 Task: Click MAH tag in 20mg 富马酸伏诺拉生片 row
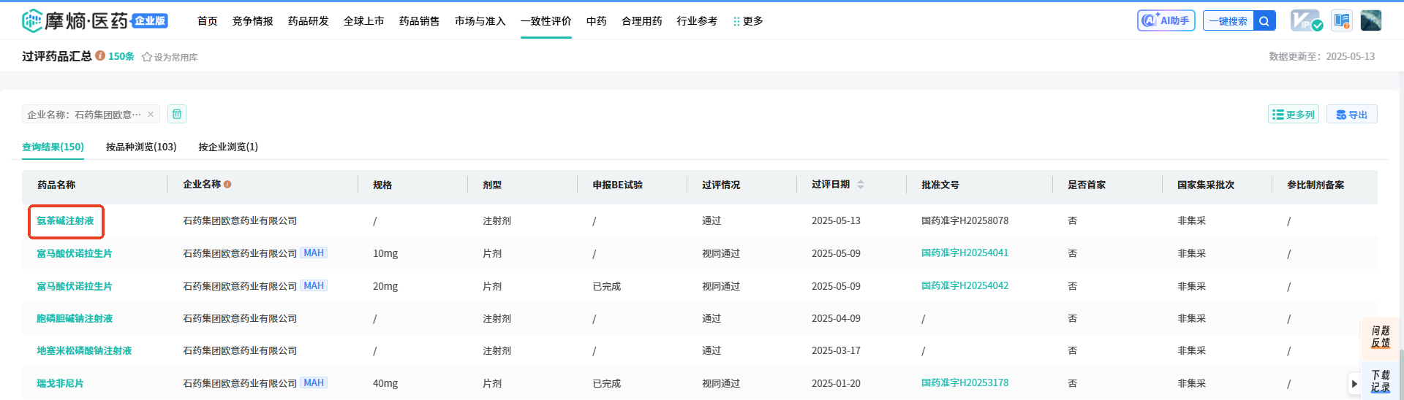point(314,285)
